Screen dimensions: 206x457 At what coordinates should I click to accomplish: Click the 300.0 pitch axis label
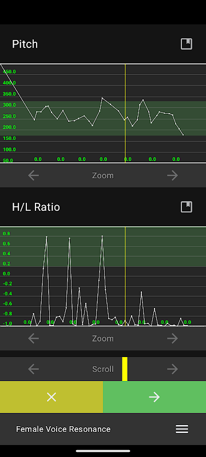(9, 105)
